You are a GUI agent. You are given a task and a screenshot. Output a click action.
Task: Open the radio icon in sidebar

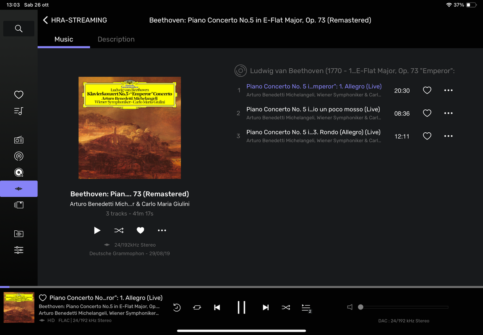pyautogui.click(x=19, y=140)
